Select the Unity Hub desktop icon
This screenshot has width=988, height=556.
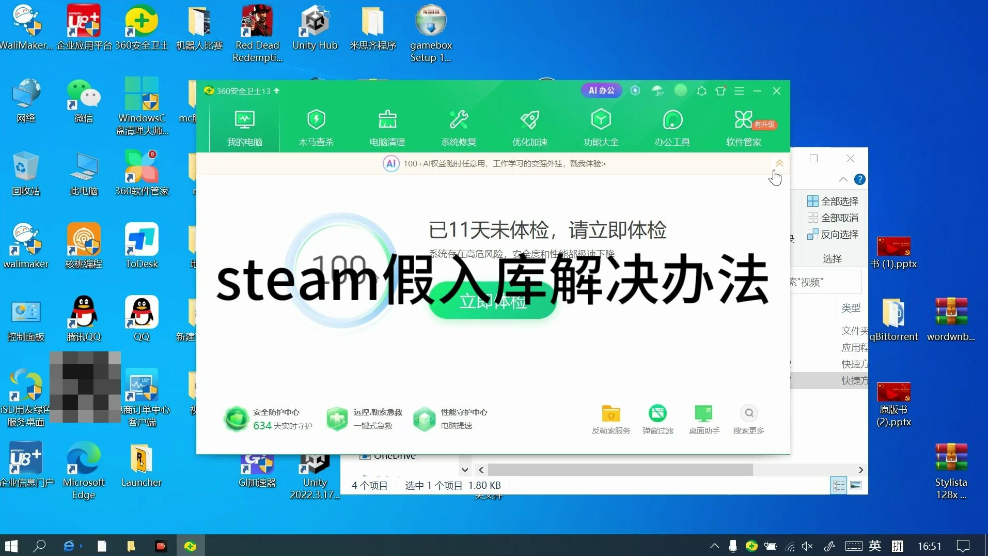click(315, 27)
